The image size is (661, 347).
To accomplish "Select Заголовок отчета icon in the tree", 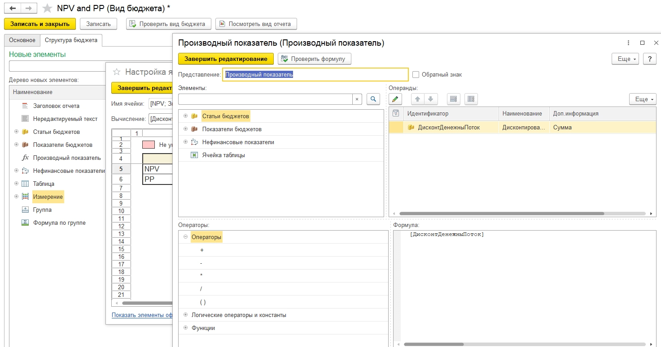I will click(25, 106).
